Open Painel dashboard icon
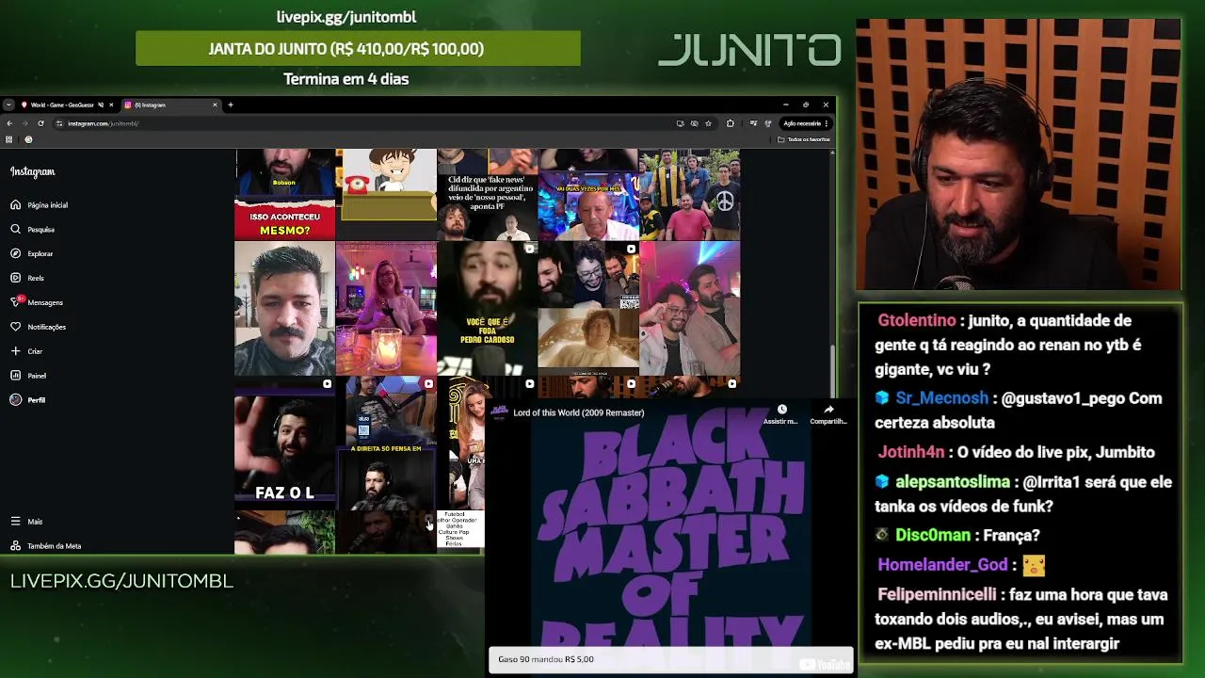Image resolution: width=1205 pixels, height=678 pixels. (x=16, y=376)
